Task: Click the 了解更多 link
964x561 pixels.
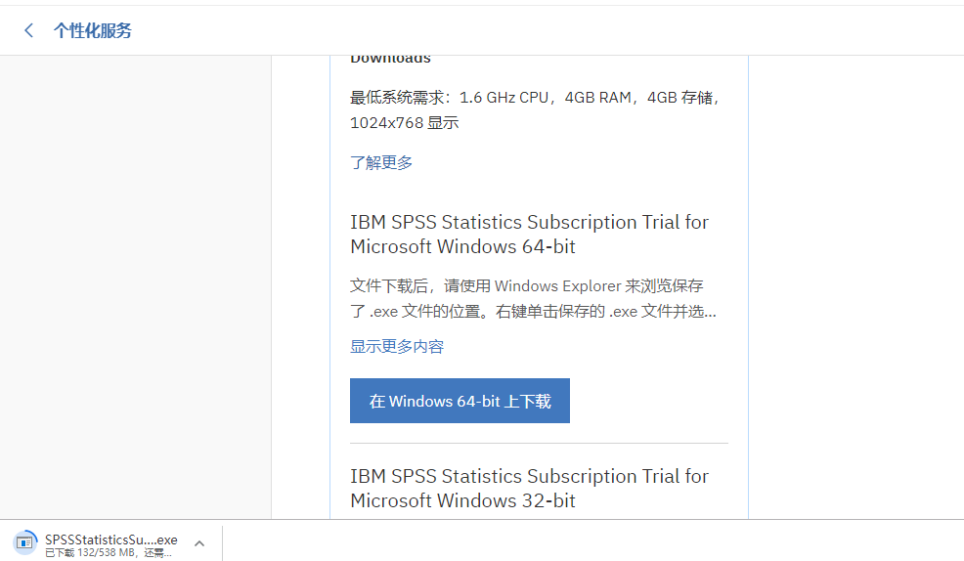Action: [x=381, y=162]
